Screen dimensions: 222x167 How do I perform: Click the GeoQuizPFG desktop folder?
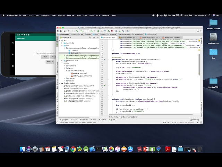coord(213,83)
